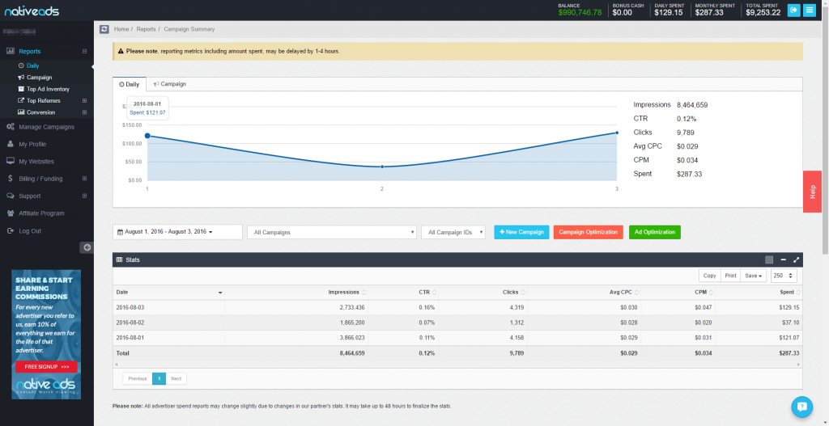Viewport: 829px width, 426px height.
Task: Click the gray square in Stats header
Action: 769,259
